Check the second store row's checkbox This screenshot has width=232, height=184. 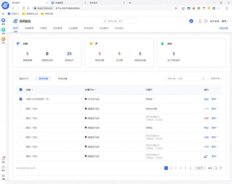[x=21, y=109]
